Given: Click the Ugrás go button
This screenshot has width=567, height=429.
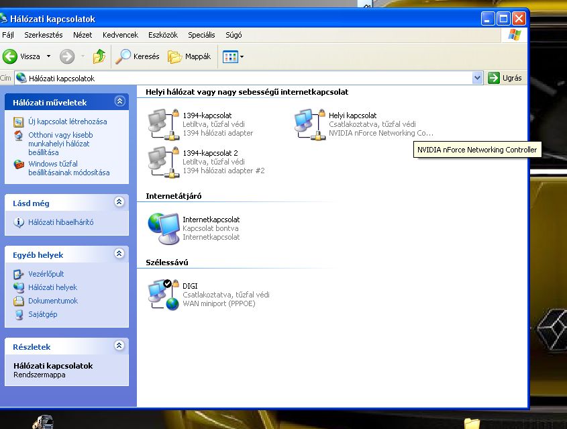Looking at the screenshot, I should point(505,78).
